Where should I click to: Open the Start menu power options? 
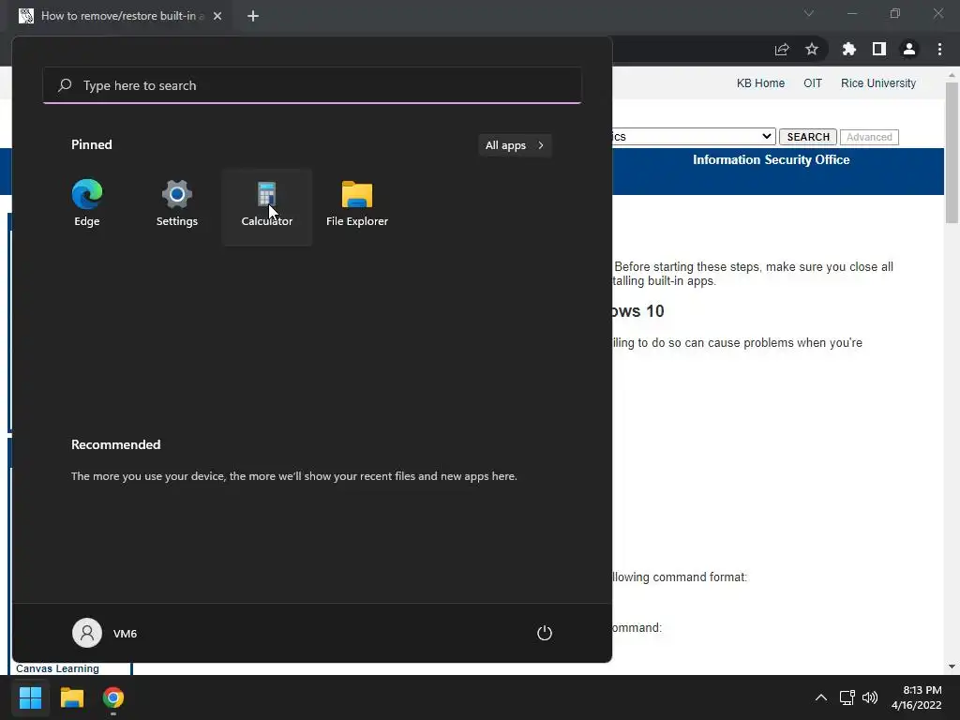coord(545,633)
